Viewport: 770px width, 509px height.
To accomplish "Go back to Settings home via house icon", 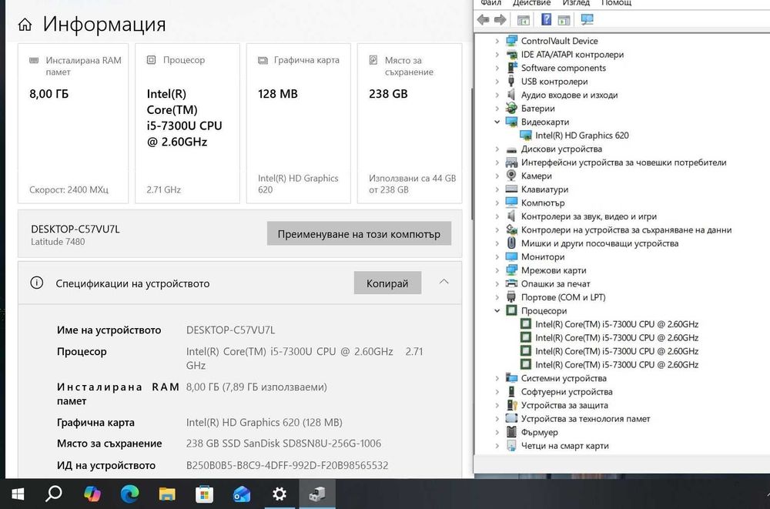I will [25, 25].
